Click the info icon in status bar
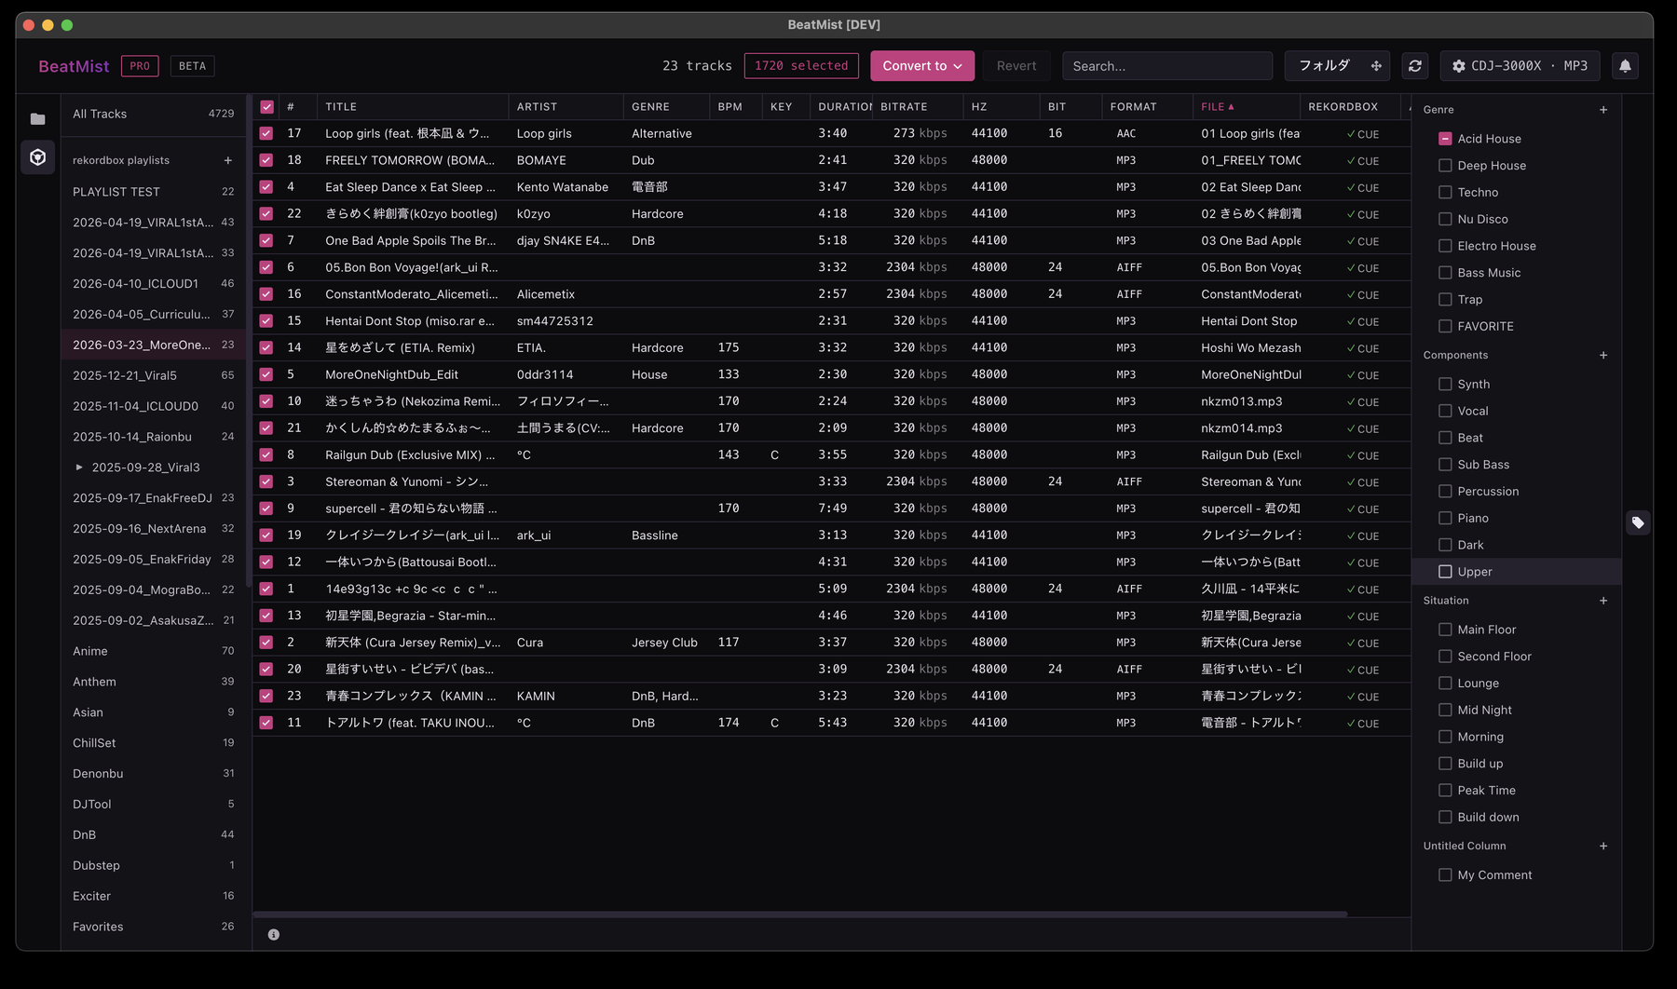Viewport: 1677px width, 989px height. [274, 935]
